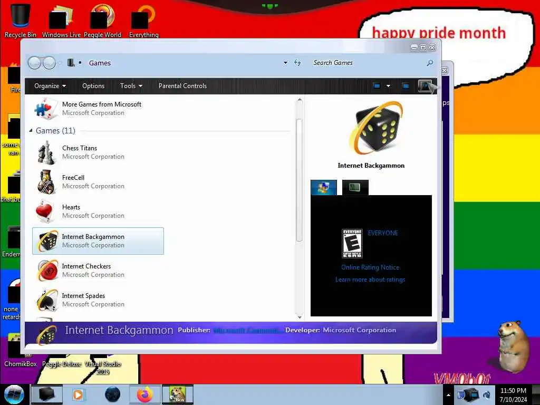Collapse the Games (11) group
Screen dimensions: 540x405
pos(31,131)
